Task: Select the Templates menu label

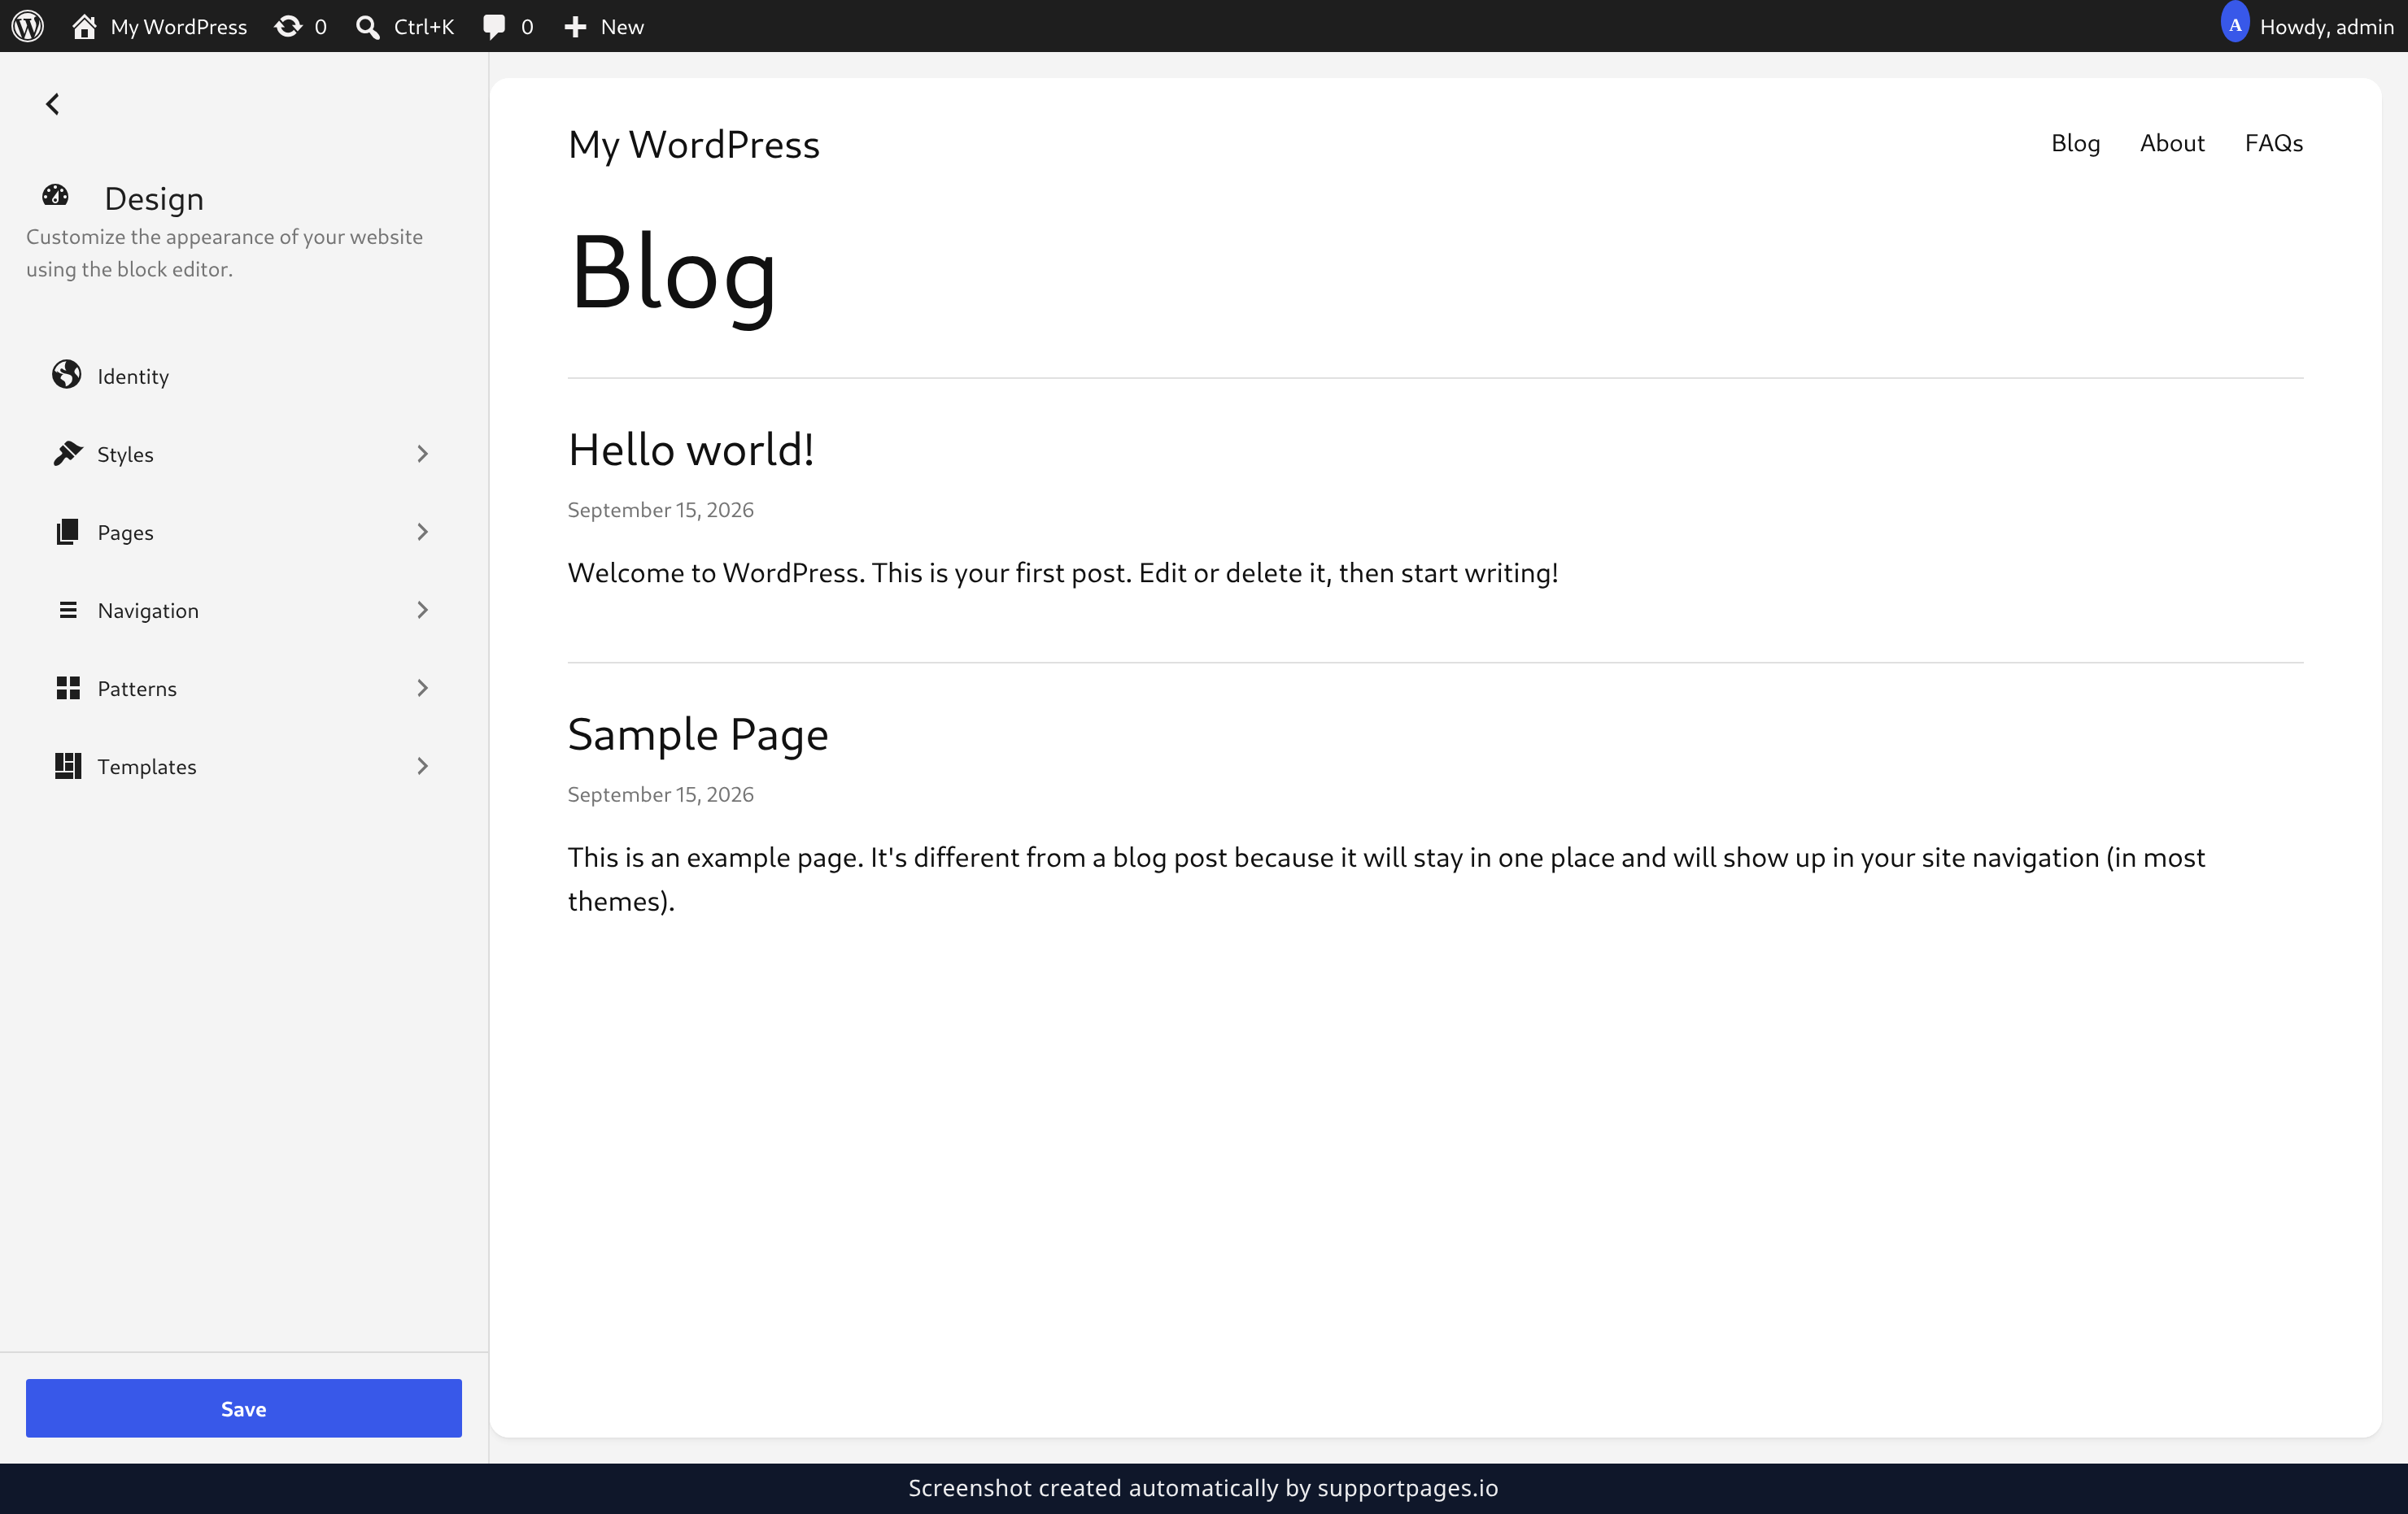Action: 147,767
